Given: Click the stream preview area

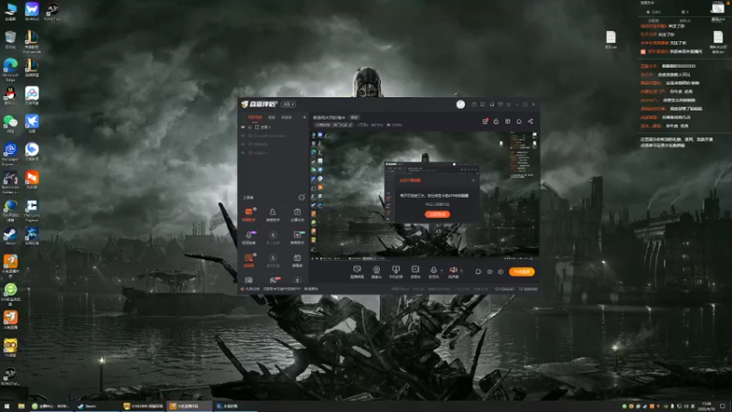Looking at the screenshot, I should coord(425,194).
